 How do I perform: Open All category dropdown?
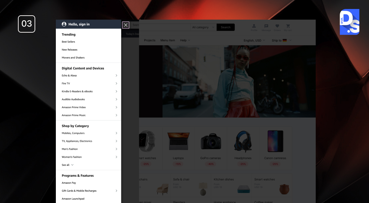point(203,27)
